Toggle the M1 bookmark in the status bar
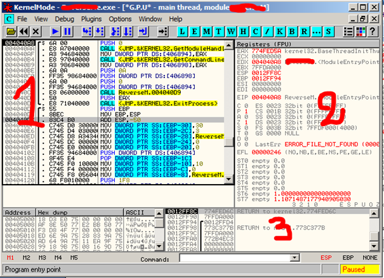 pyautogui.click(x=10, y=259)
